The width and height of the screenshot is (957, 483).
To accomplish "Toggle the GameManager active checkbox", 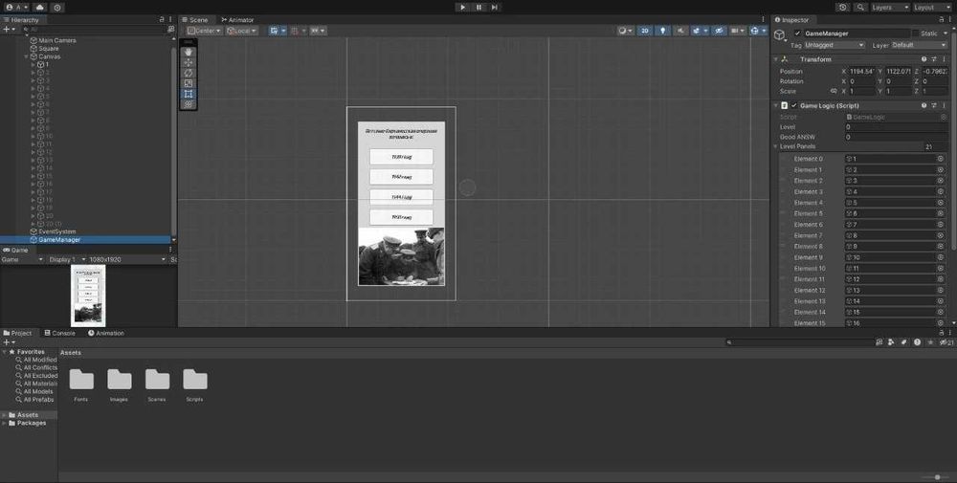I will (797, 33).
